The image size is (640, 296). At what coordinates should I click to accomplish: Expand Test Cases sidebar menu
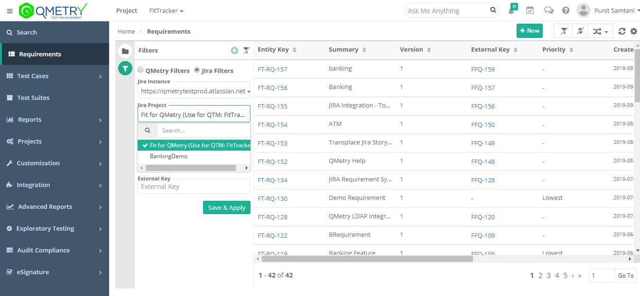(55, 76)
